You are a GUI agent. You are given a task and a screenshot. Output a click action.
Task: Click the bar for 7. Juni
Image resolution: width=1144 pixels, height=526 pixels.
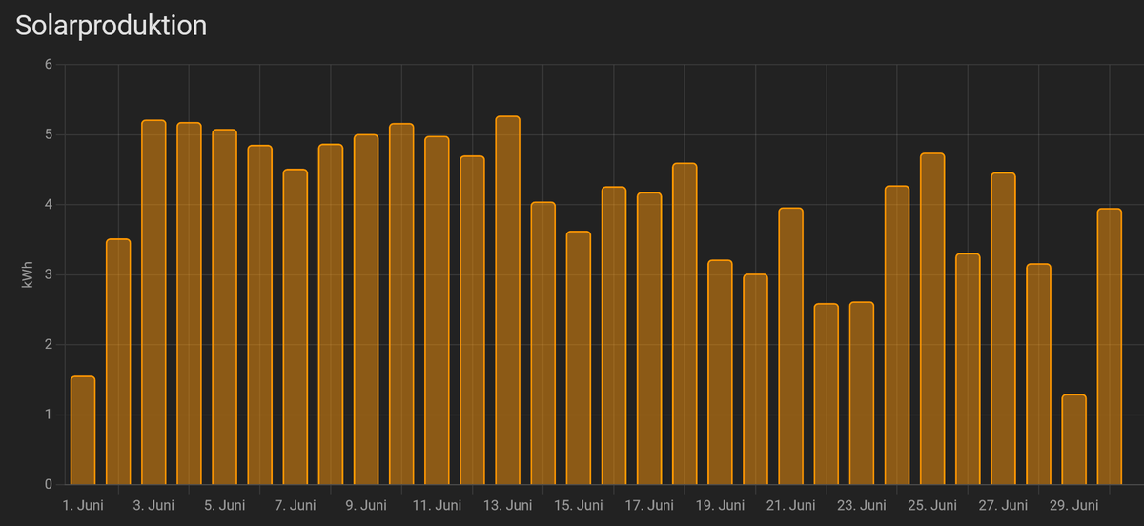point(295,327)
